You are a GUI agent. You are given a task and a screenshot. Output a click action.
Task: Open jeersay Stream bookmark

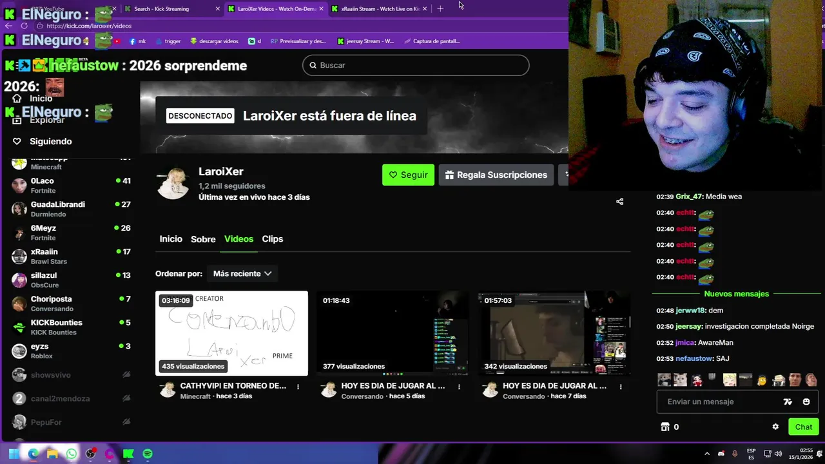(x=365, y=41)
